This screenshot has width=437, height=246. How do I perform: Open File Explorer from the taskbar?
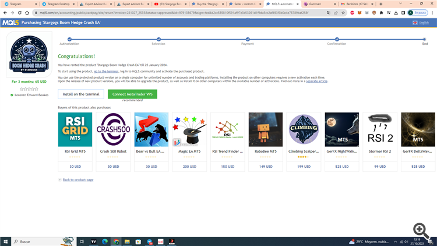[x=127, y=241]
